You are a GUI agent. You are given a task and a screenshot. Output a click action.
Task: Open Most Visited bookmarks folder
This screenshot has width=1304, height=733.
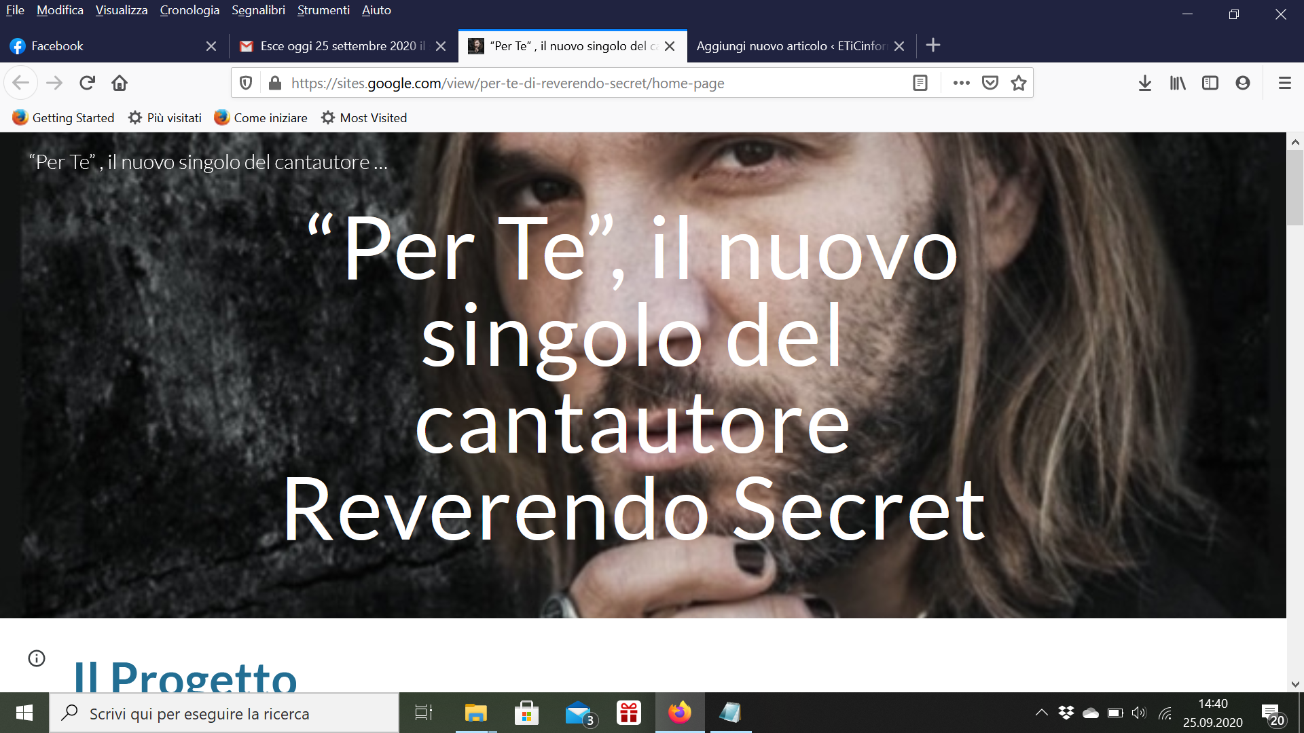[364, 117]
